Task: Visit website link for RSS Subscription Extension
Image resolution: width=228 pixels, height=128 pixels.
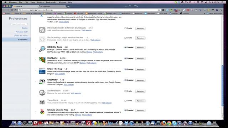Action: (87, 30)
